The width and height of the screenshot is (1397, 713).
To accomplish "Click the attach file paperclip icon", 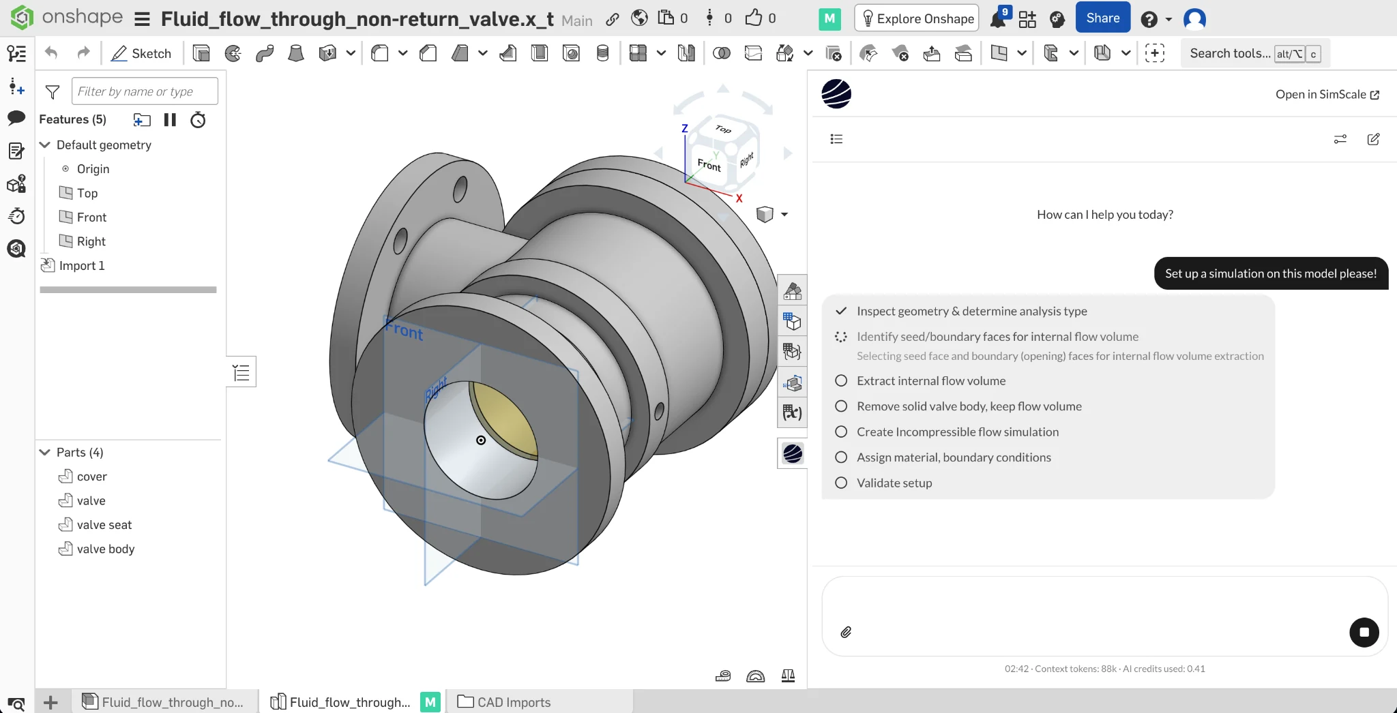I will coord(846,632).
